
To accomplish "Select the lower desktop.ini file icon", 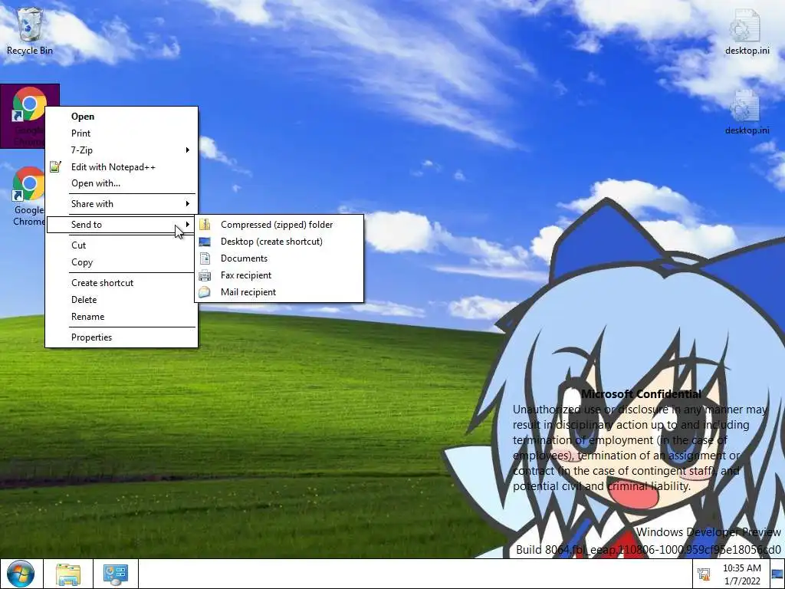I will pyautogui.click(x=747, y=111).
